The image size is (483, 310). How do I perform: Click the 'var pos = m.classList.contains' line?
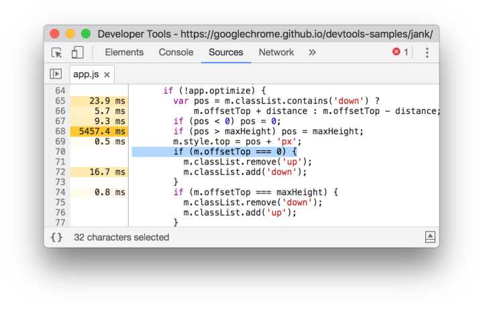(x=276, y=101)
